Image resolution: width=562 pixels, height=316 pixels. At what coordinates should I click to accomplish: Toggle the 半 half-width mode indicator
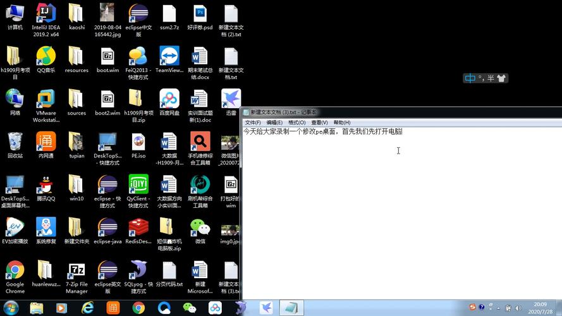click(491, 78)
